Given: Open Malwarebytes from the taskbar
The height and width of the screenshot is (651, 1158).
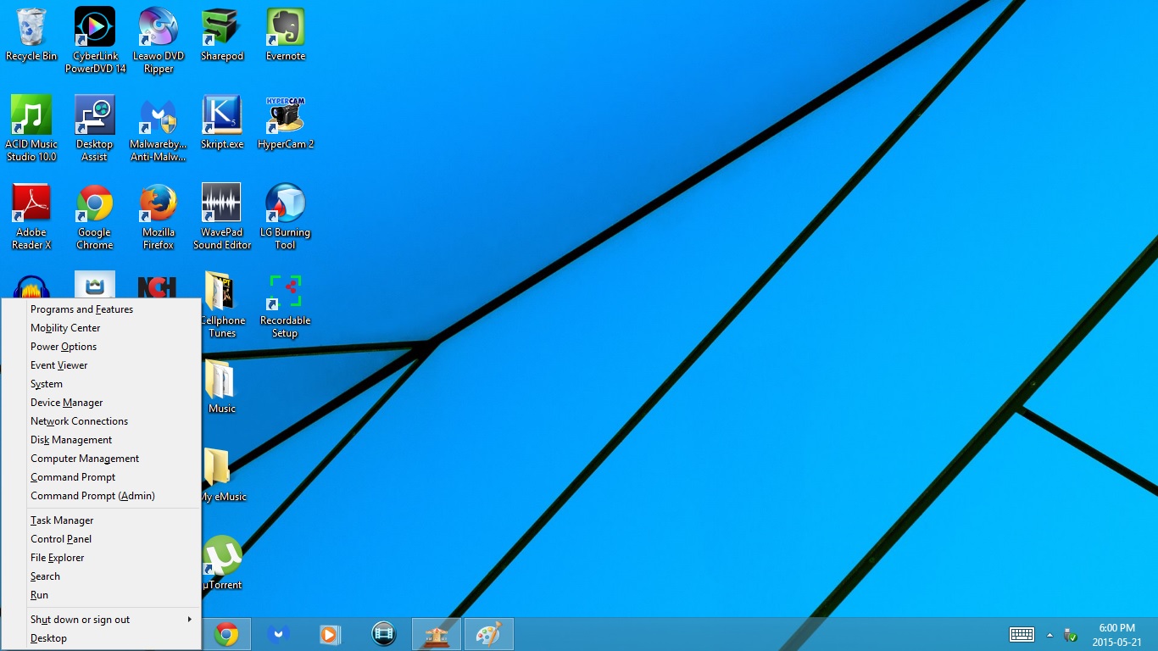Looking at the screenshot, I should click(279, 634).
